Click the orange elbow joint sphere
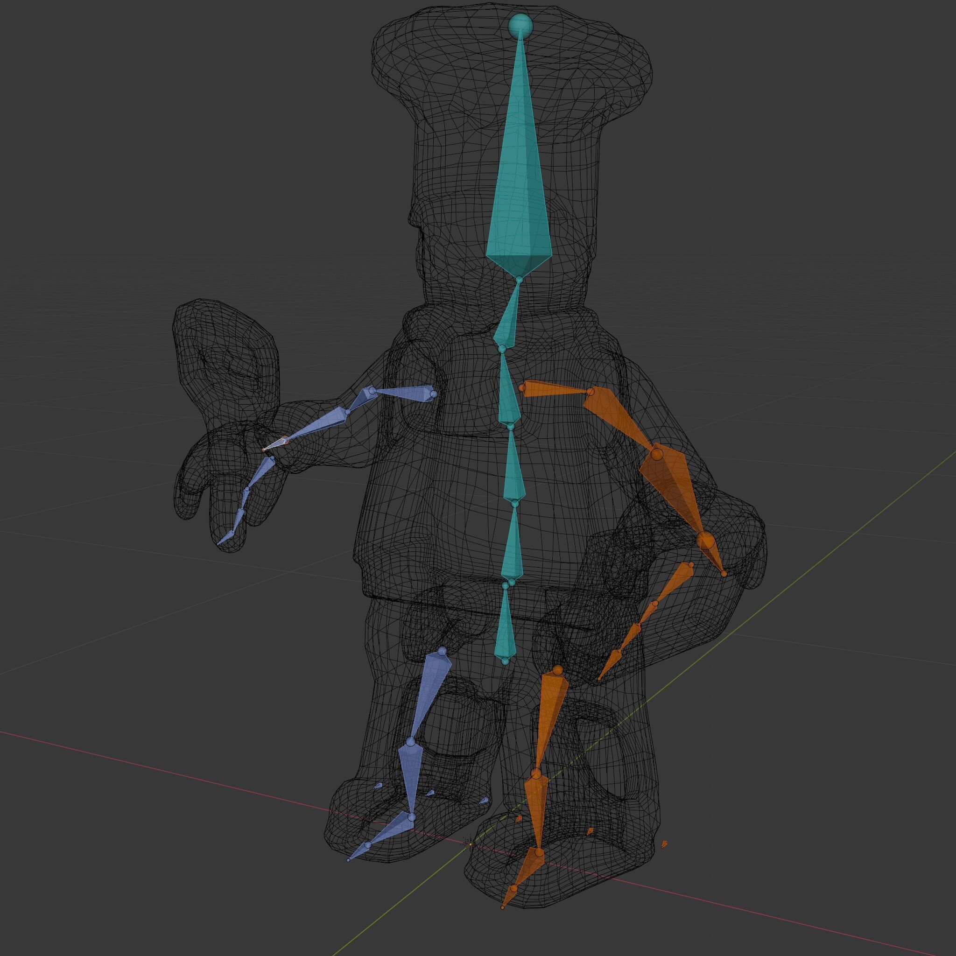Viewport: 956px width, 956px height. 657,453
